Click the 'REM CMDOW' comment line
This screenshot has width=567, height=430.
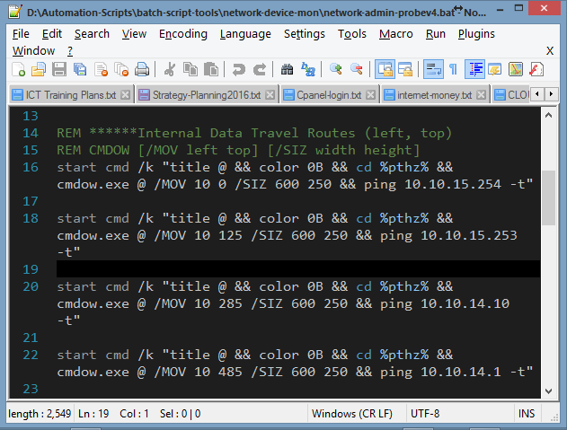pyautogui.click(x=238, y=150)
